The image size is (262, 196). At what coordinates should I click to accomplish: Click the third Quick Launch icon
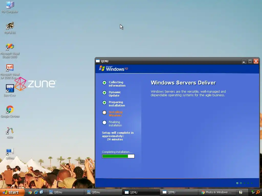[41, 192]
